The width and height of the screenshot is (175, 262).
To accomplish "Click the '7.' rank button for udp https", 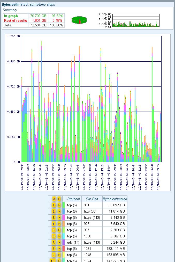I will click(54, 242).
